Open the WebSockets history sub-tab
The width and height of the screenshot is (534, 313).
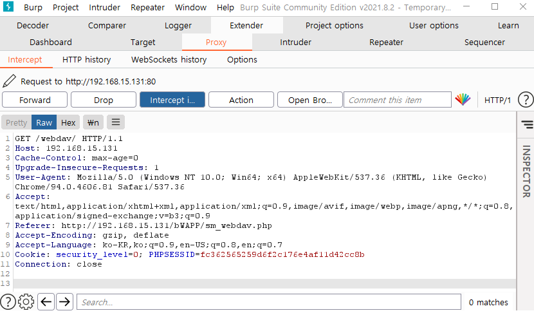(169, 60)
